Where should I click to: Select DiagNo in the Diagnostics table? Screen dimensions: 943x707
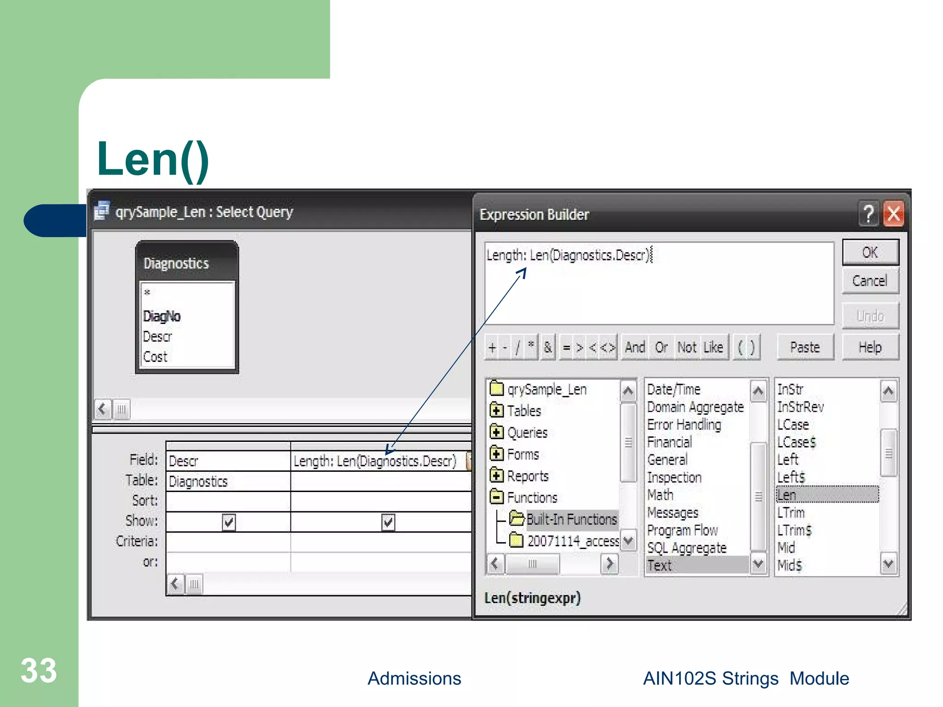click(162, 316)
